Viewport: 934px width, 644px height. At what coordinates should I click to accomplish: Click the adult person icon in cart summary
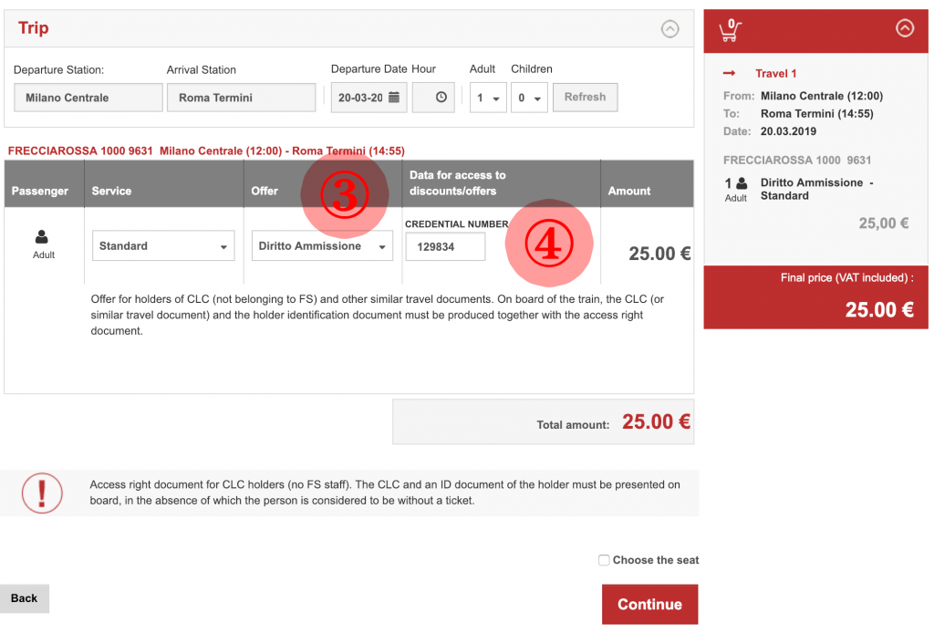tap(742, 183)
